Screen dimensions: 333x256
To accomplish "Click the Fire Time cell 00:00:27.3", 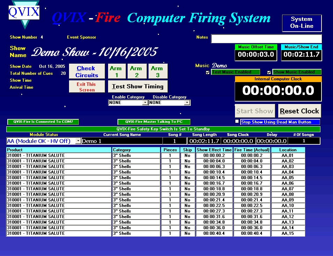I will pos(252,211).
